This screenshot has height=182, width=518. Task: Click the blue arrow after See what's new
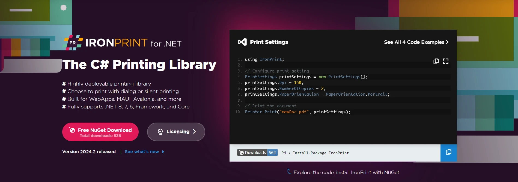tap(163, 152)
